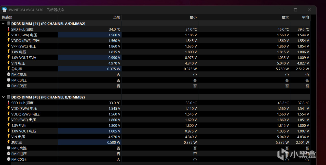Click DIMM [#1] VPP (SWC) minimum 1.635 V
The width and height of the screenshot is (326, 165).
click(191, 46)
